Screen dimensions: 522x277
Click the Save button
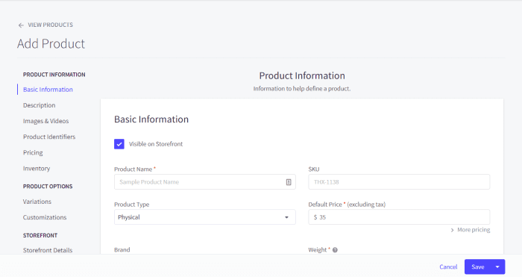point(478,267)
